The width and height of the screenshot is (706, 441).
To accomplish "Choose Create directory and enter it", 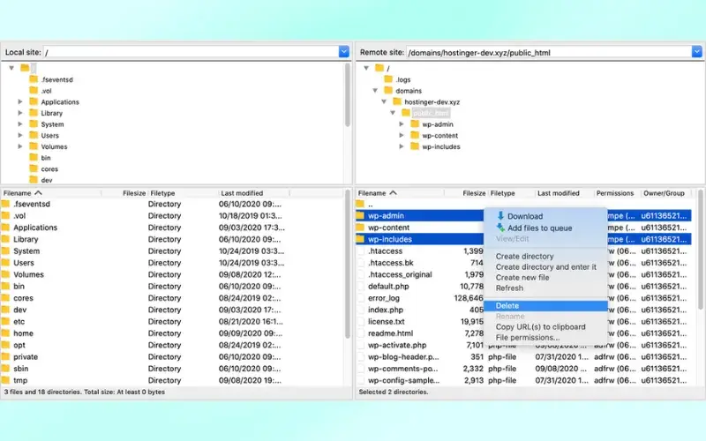I will pyautogui.click(x=545, y=267).
